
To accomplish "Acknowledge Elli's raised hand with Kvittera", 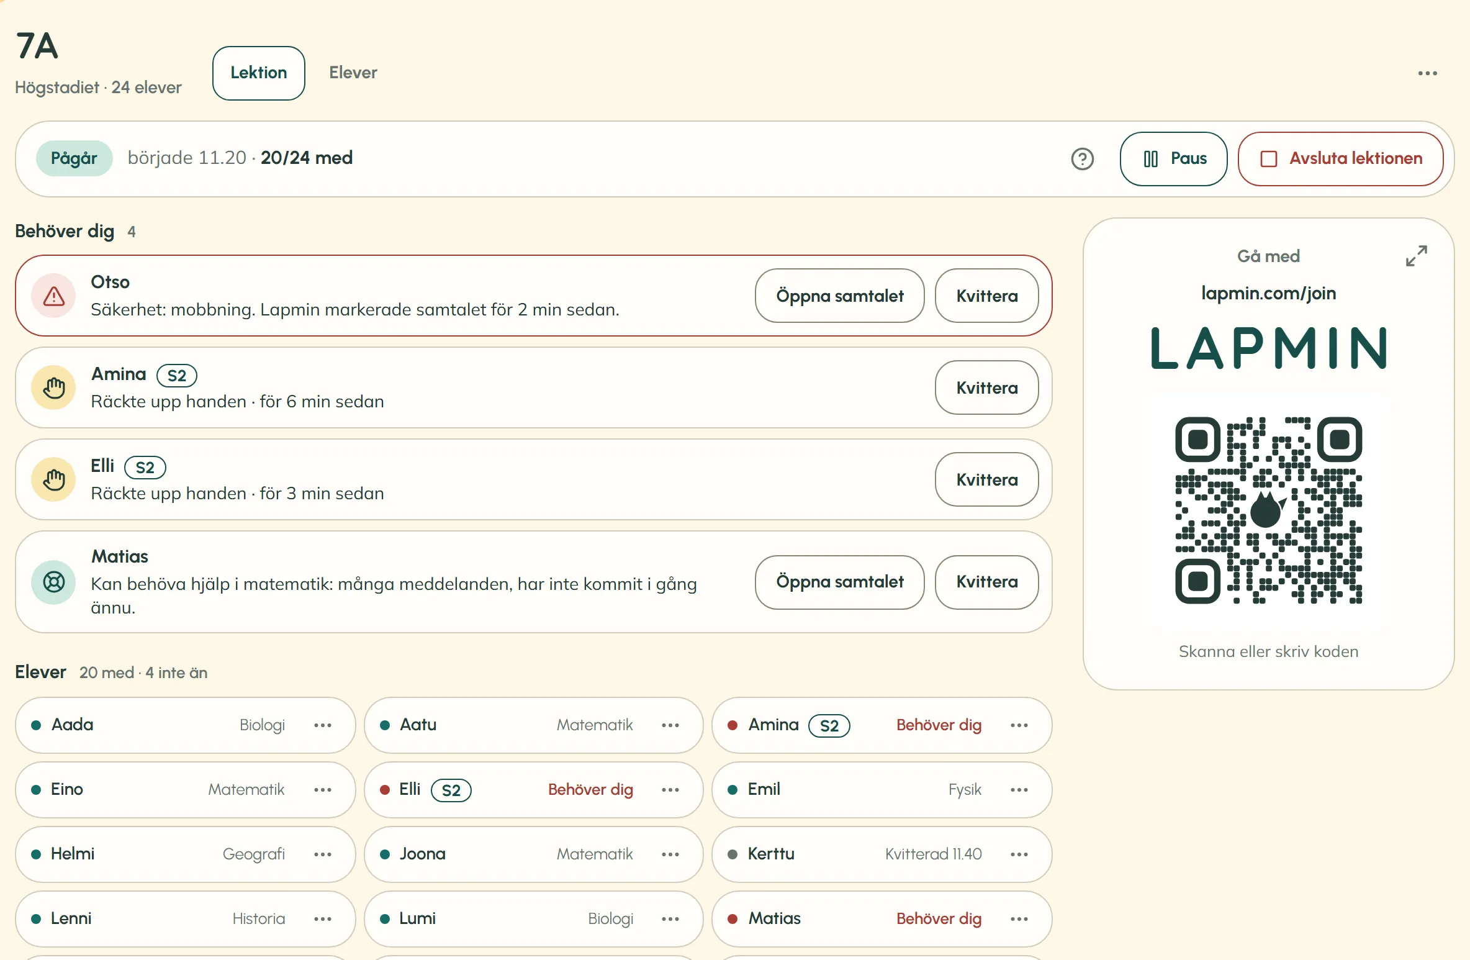I will coord(987,480).
